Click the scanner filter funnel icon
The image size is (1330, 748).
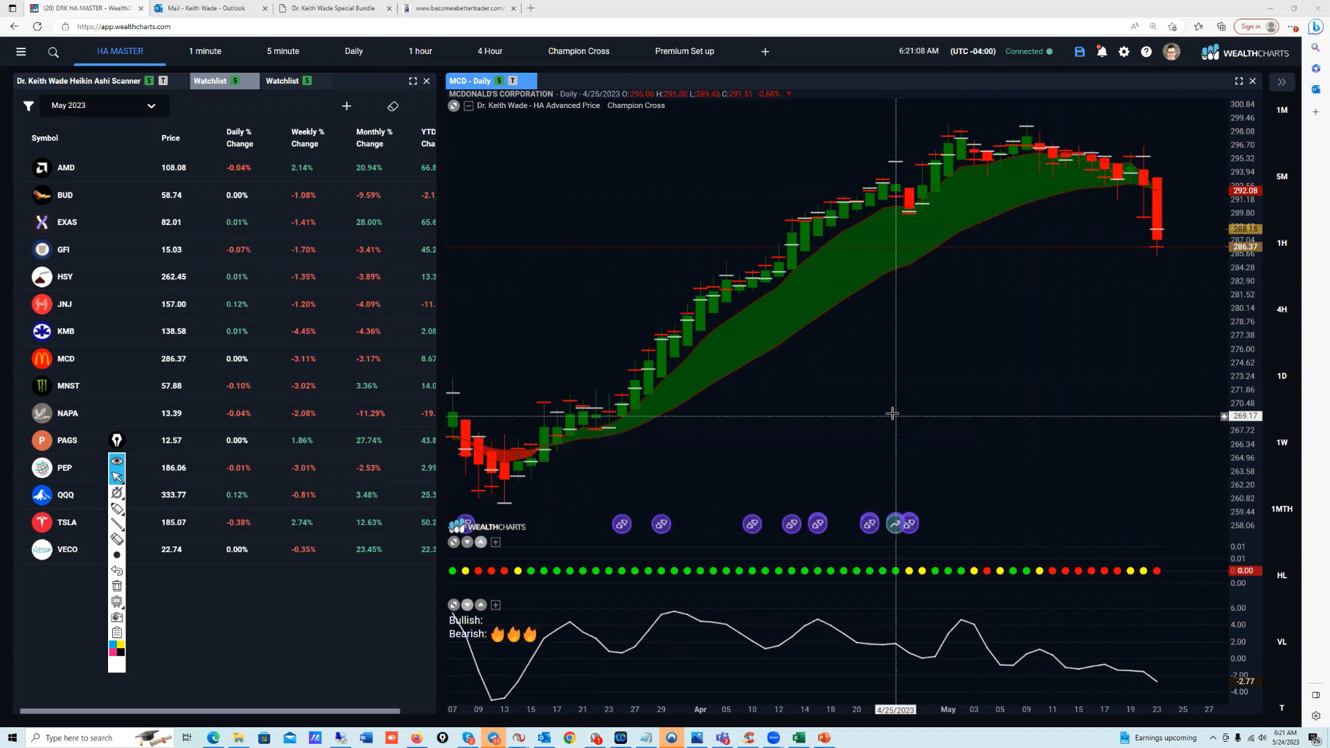tap(28, 106)
